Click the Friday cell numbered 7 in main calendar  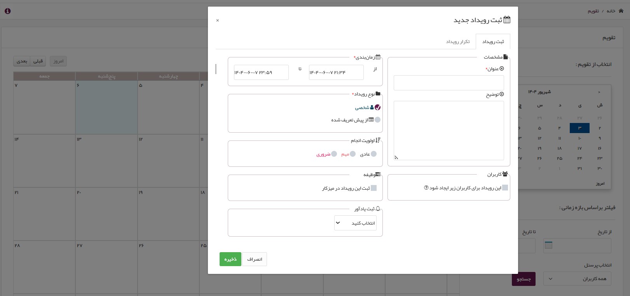click(x=44, y=107)
